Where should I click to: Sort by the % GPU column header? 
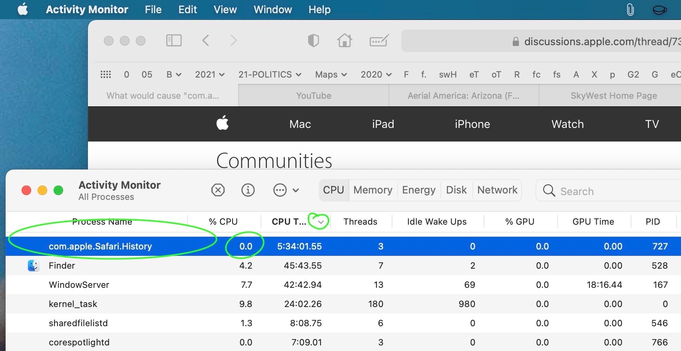pos(520,221)
